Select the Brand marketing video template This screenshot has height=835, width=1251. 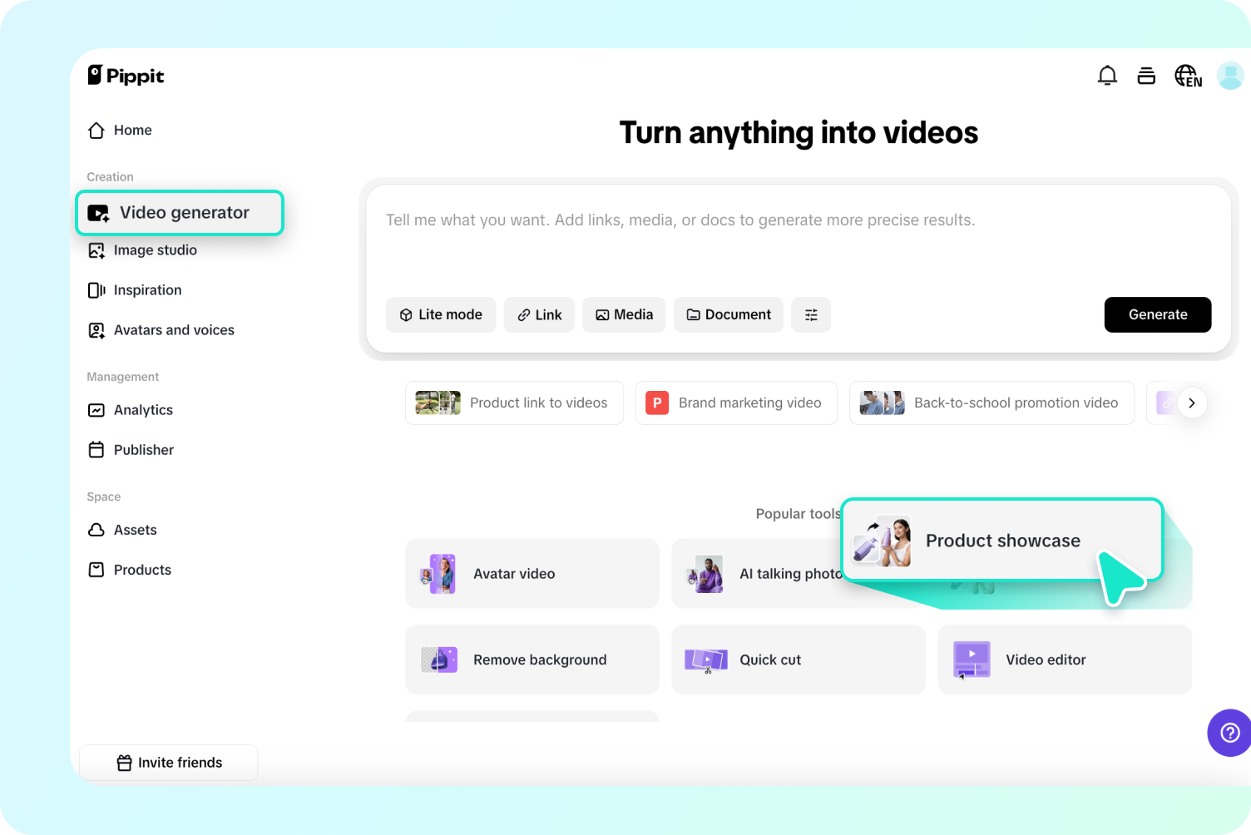(735, 403)
